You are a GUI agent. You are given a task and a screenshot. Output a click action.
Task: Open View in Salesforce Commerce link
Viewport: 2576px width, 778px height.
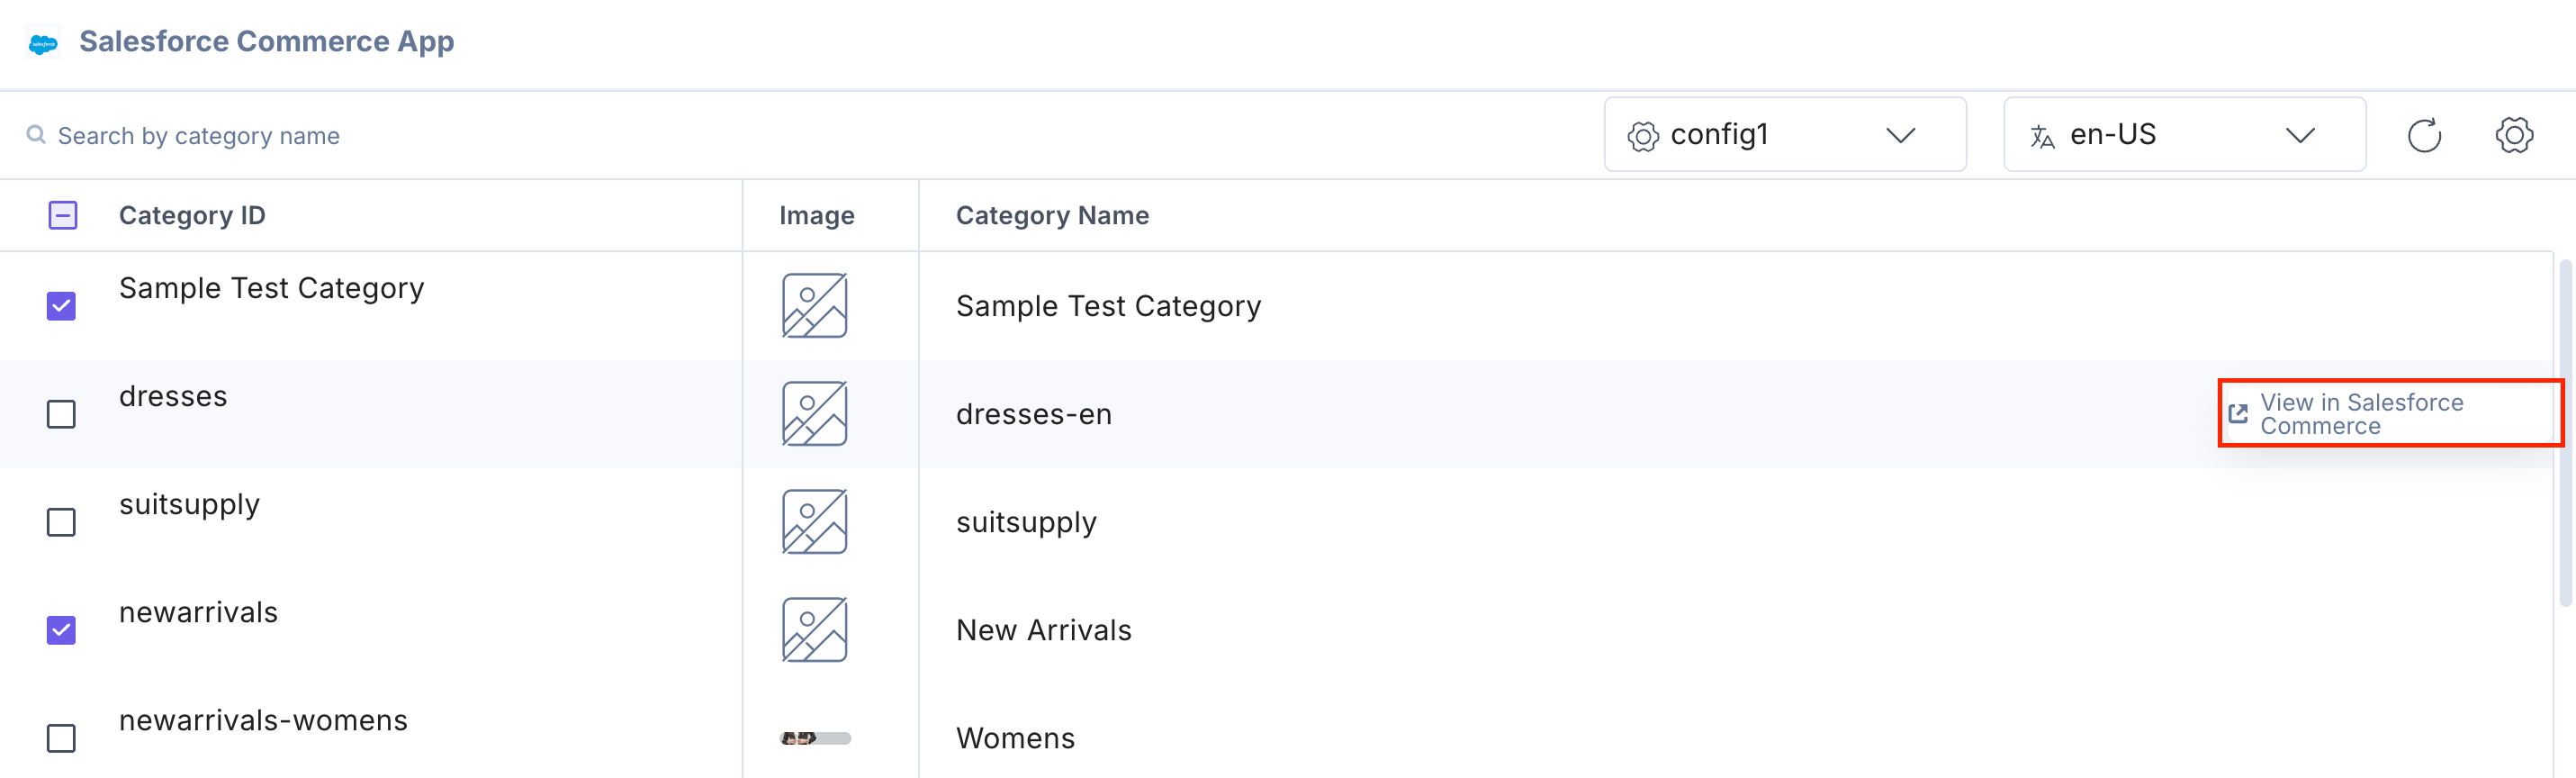tap(2361, 414)
